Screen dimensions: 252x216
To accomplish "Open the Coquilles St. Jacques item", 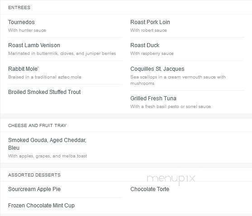I will pyautogui.click(x=157, y=69).
